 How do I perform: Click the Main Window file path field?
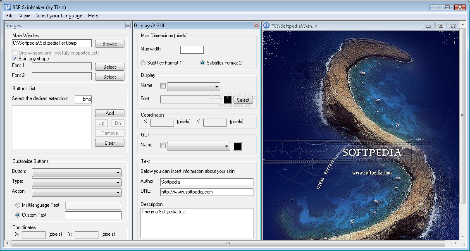click(52, 43)
